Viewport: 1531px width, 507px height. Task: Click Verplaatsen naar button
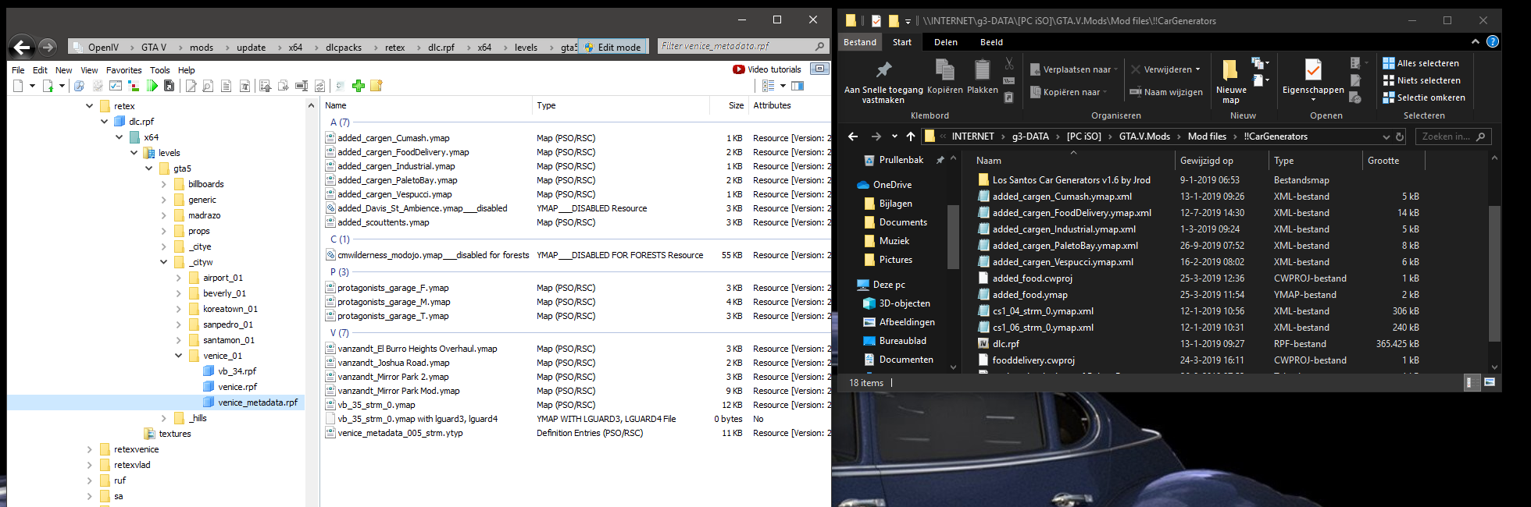coord(1074,69)
